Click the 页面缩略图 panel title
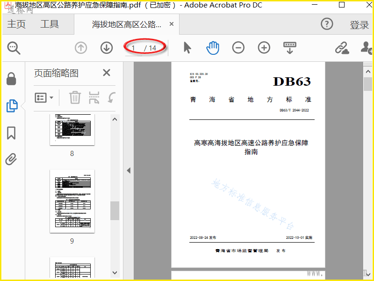The height and width of the screenshot is (281, 374). point(56,73)
